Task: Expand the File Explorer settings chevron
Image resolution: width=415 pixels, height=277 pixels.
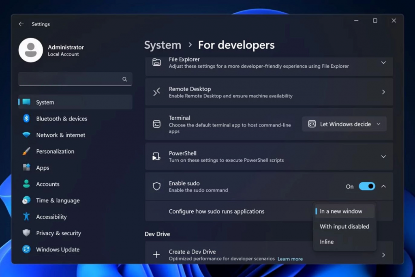Action: pos(383,62)
